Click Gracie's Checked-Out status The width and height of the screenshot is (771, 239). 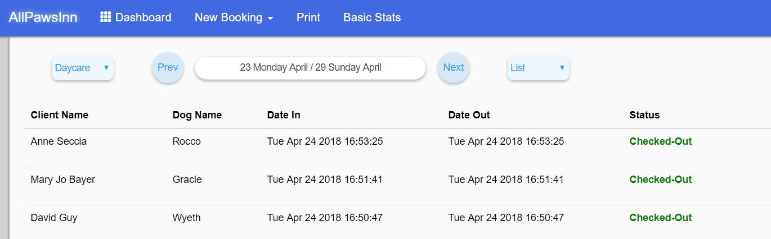[x=661, y=180]
